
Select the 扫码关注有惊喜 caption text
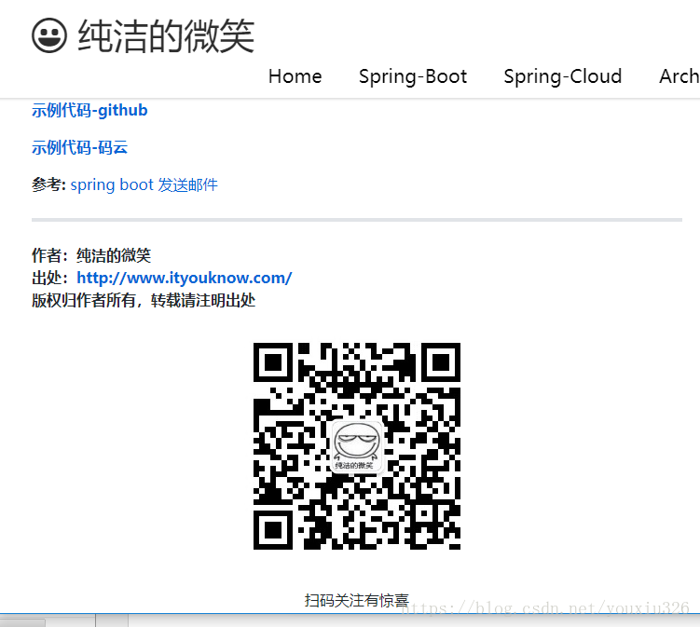click(x=357, y=600)
